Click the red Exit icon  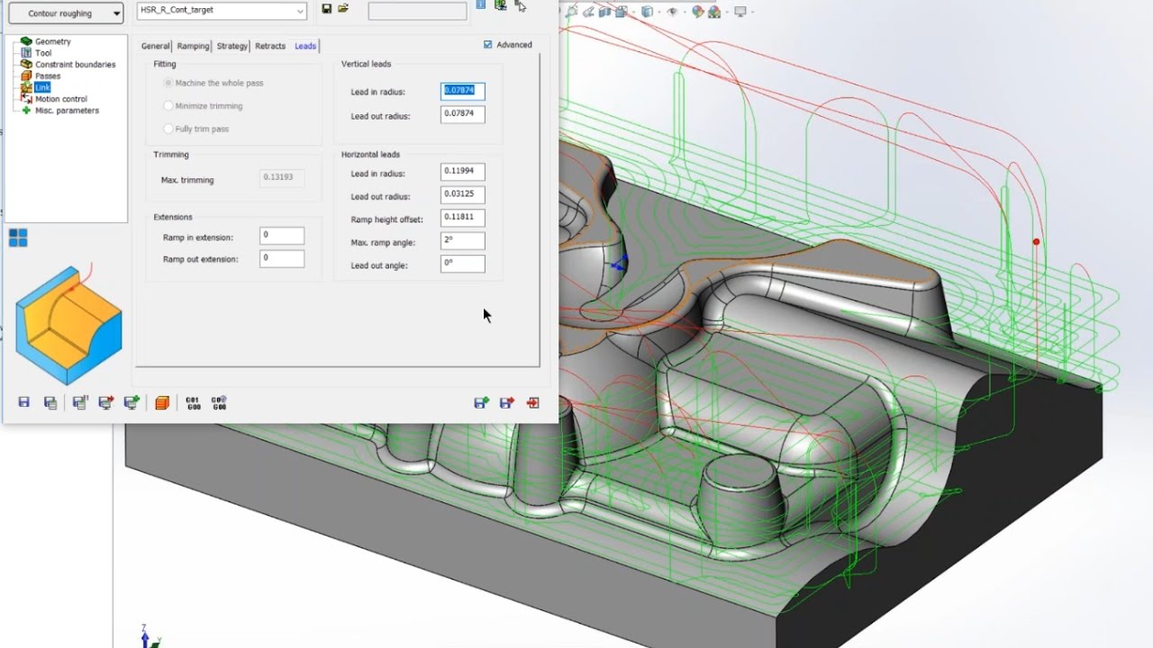tap(533, 403)
